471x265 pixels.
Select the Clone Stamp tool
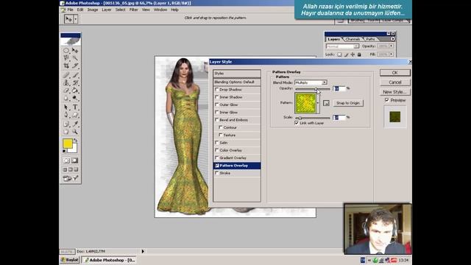[66, 82]
